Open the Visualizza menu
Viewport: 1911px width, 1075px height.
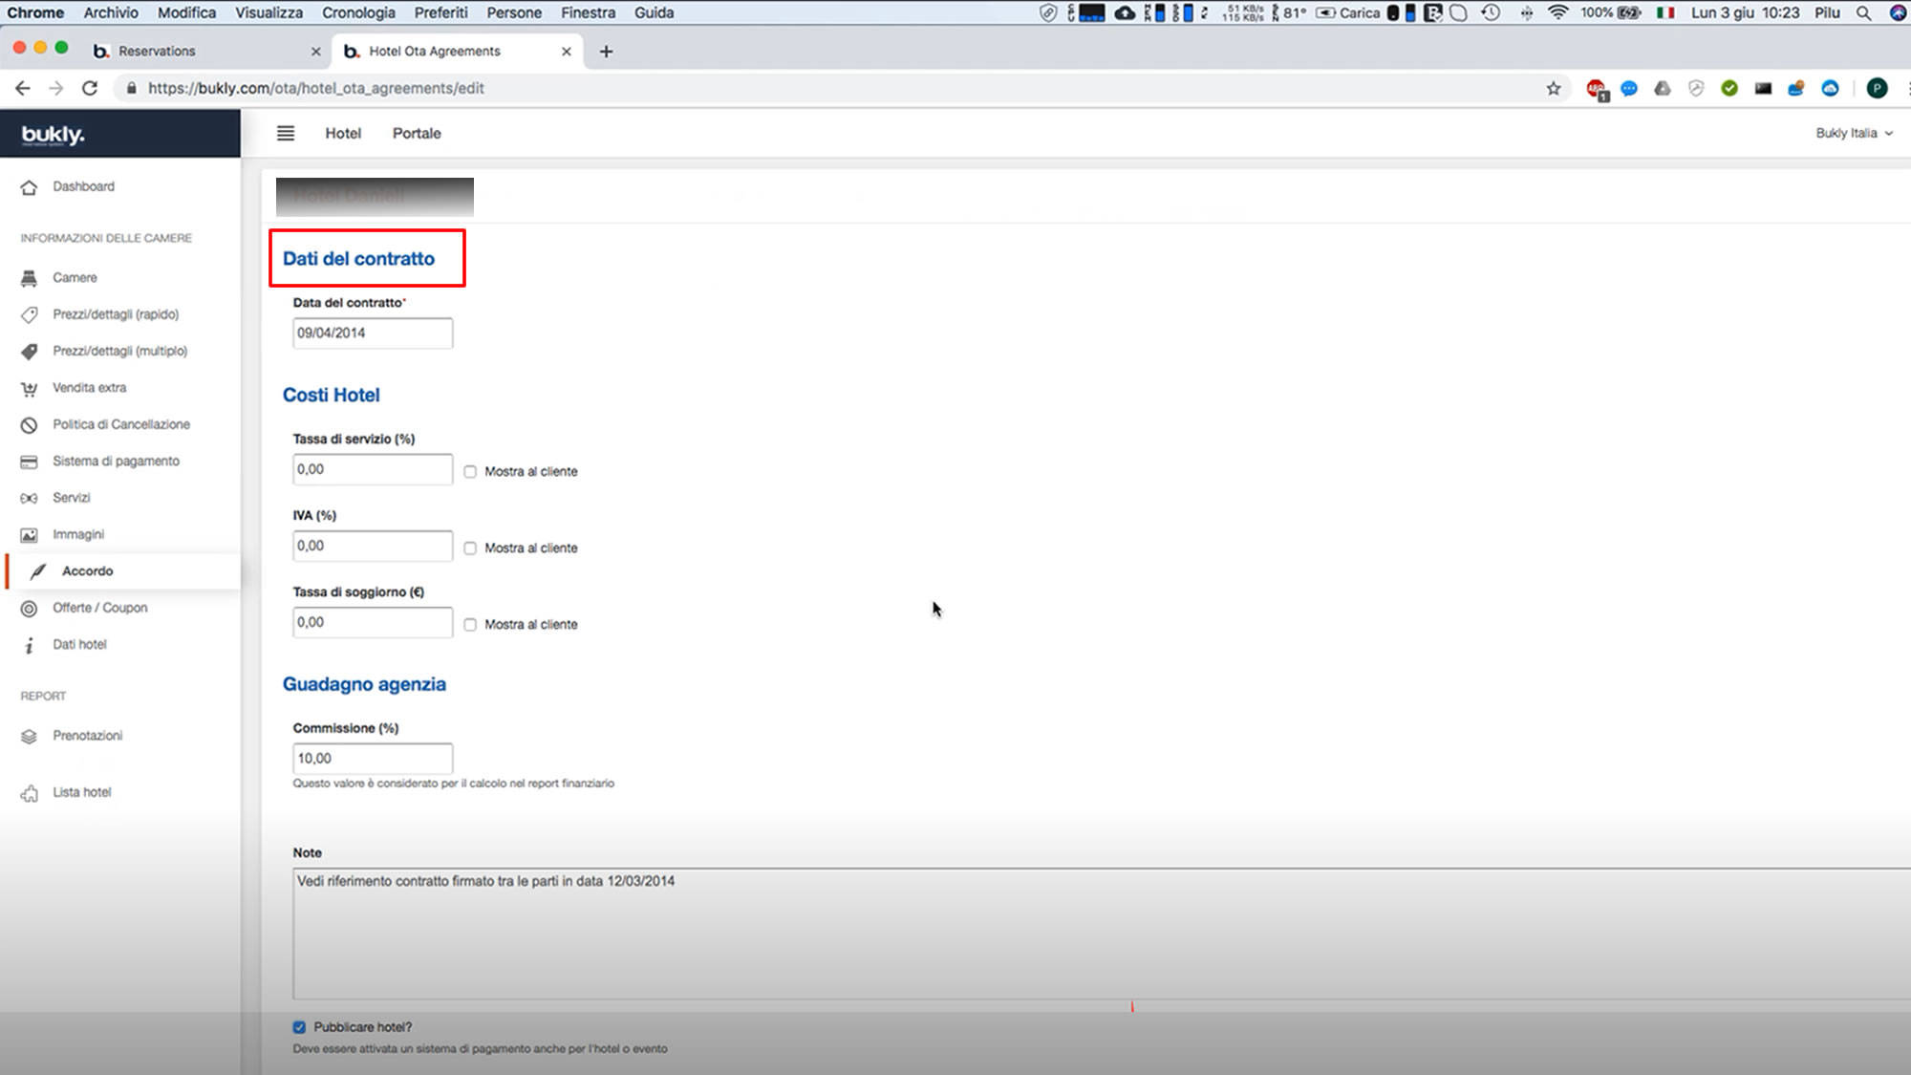coord(268,12)
